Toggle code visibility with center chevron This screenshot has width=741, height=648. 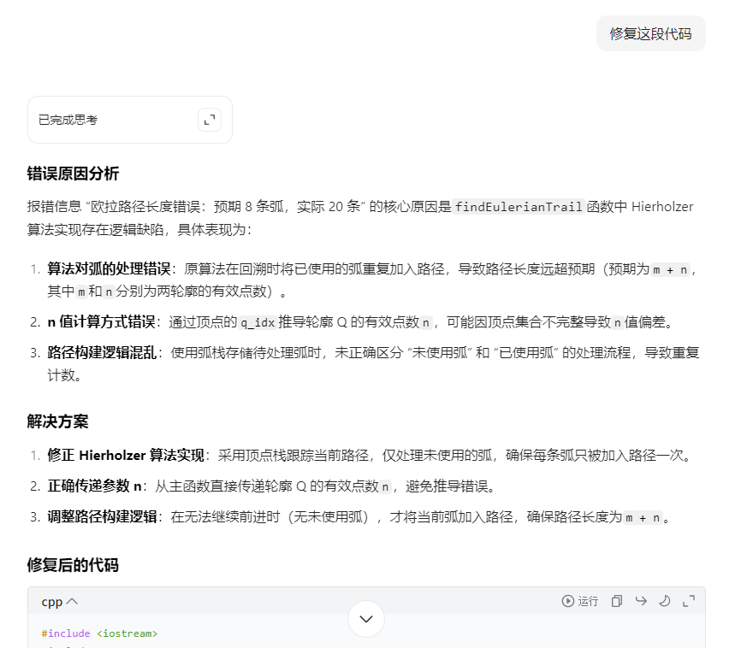click(x=366, y=618)
